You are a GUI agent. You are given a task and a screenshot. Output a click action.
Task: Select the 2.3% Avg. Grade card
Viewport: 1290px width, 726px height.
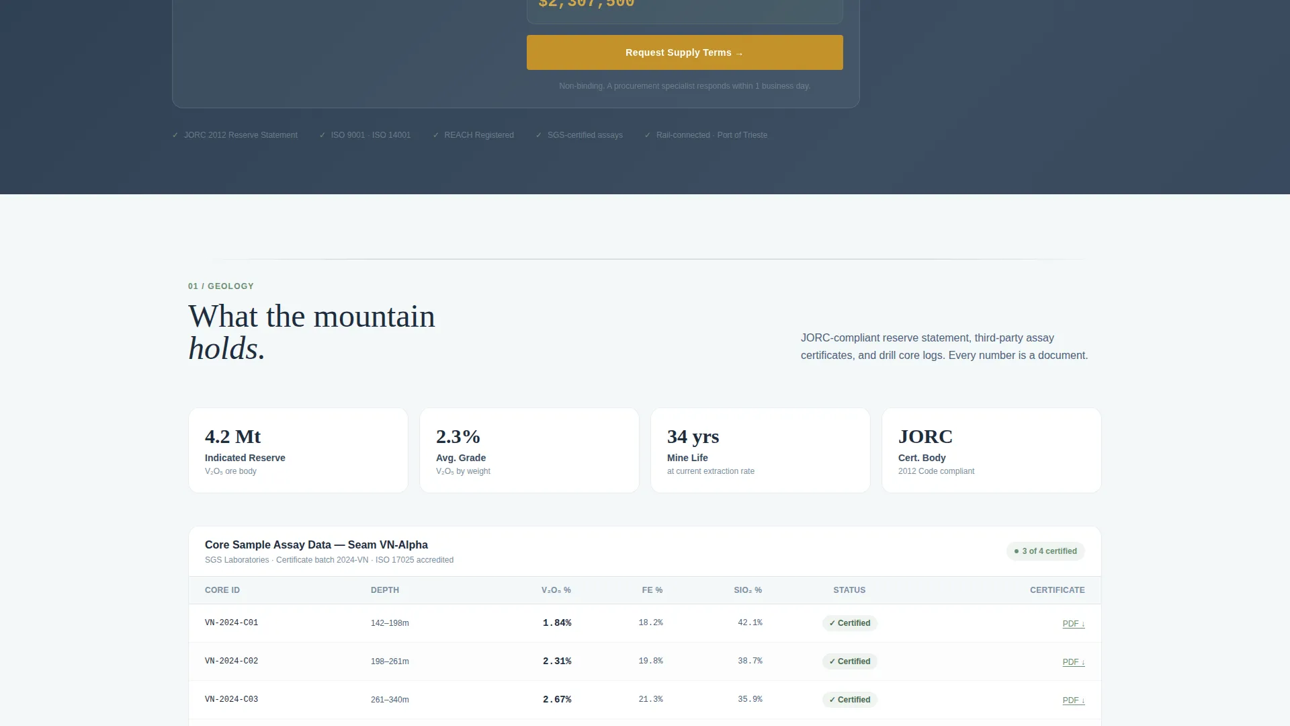(529, 450)
